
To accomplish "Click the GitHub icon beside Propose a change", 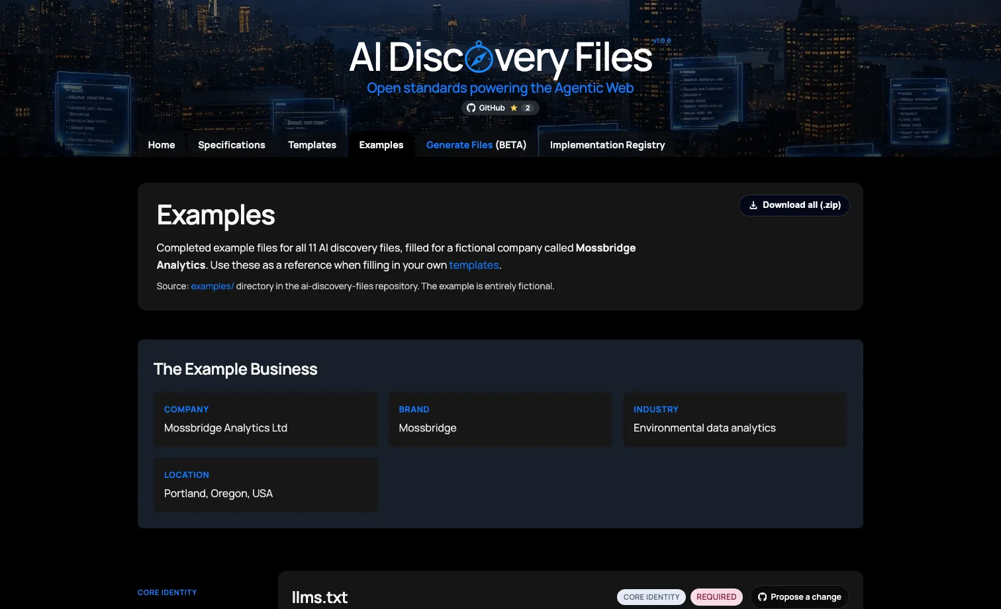I will (762, 597).
